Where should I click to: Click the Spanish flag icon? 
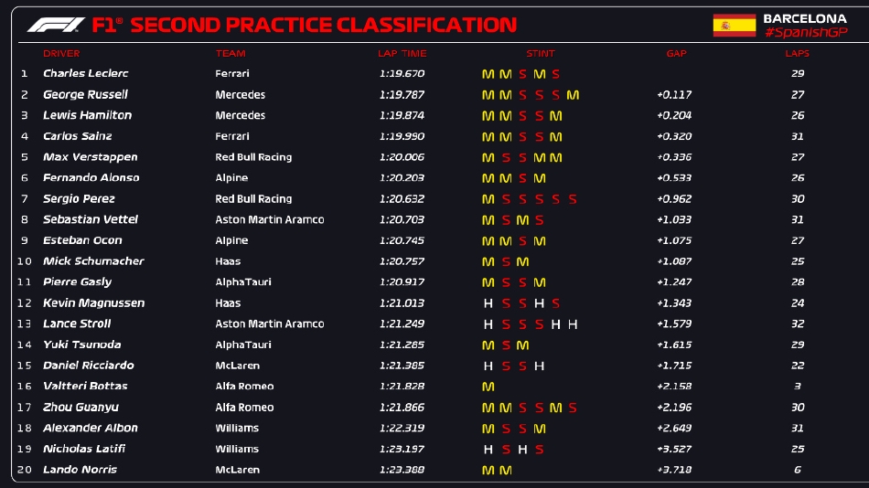coord(735,25)
